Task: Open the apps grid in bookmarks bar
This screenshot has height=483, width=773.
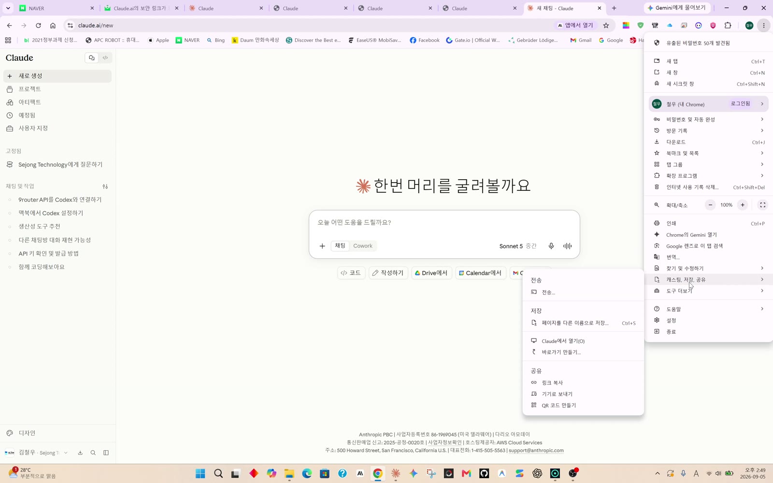Action: point(8,41)
